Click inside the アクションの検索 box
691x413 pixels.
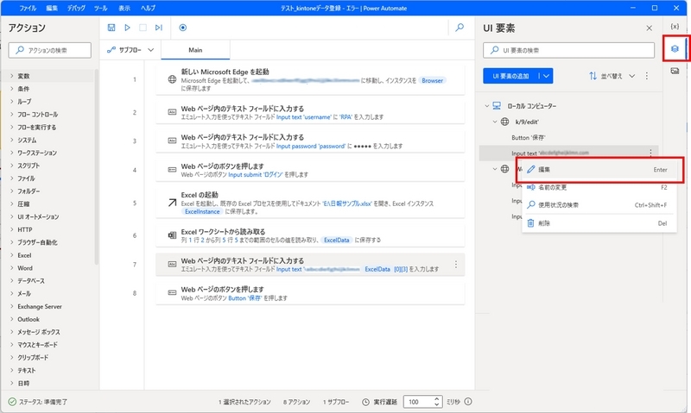(x=50, y=50)
